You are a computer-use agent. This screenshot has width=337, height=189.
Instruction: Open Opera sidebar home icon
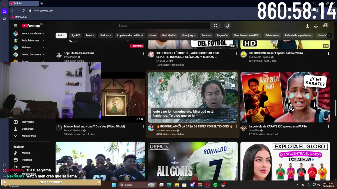coord(4,11)
